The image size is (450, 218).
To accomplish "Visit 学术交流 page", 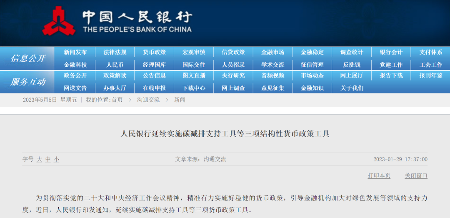I will point(272,65).
